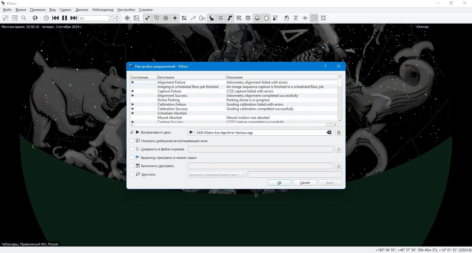Open the Файл menu
Image resolution: width=472 pixels, height=253 pixels.
point(7,9)
